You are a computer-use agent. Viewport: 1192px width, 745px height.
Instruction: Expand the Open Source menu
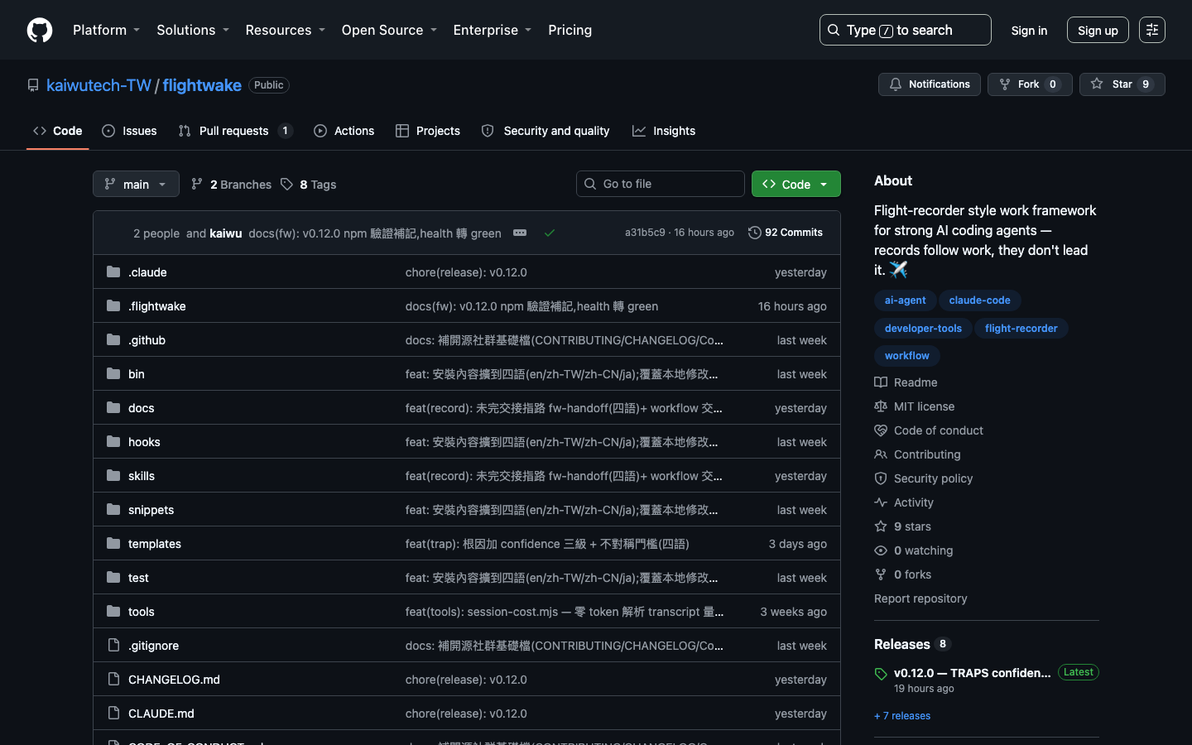(x=389, y=30)
